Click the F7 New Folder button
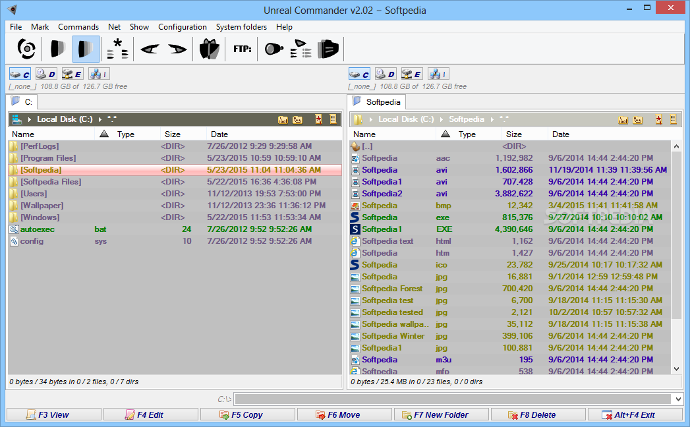The width and height of the screenshot is (690, 427). [442, 414]
